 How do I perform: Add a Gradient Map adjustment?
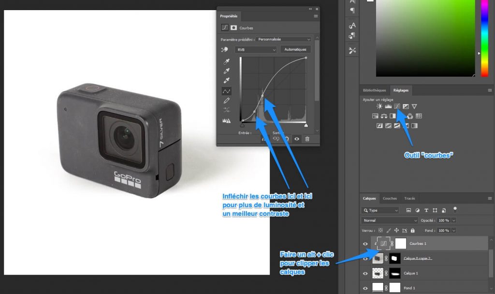(414, 126)
